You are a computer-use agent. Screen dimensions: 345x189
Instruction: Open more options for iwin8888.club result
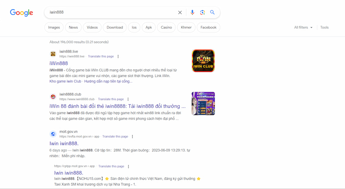(128, 99)
